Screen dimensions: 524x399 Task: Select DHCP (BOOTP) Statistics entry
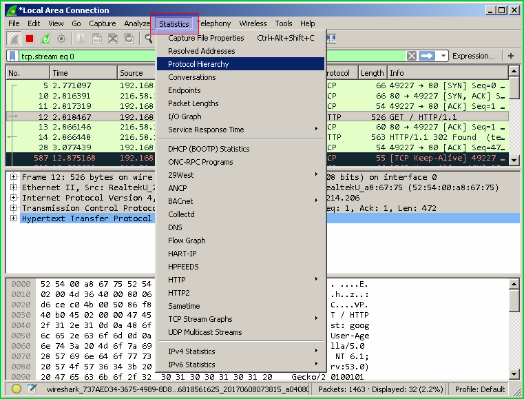tap(240, 149)
